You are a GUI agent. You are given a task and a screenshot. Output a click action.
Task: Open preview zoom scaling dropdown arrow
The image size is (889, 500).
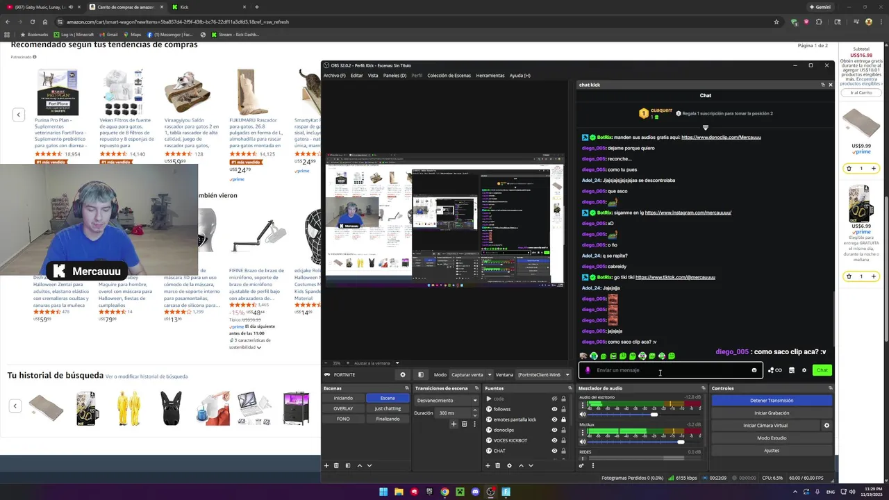tap(397, 363)
